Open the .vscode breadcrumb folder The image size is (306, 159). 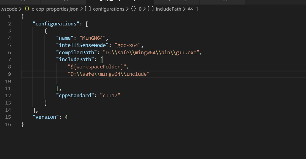pyautogui.click(x=9, y=9)
